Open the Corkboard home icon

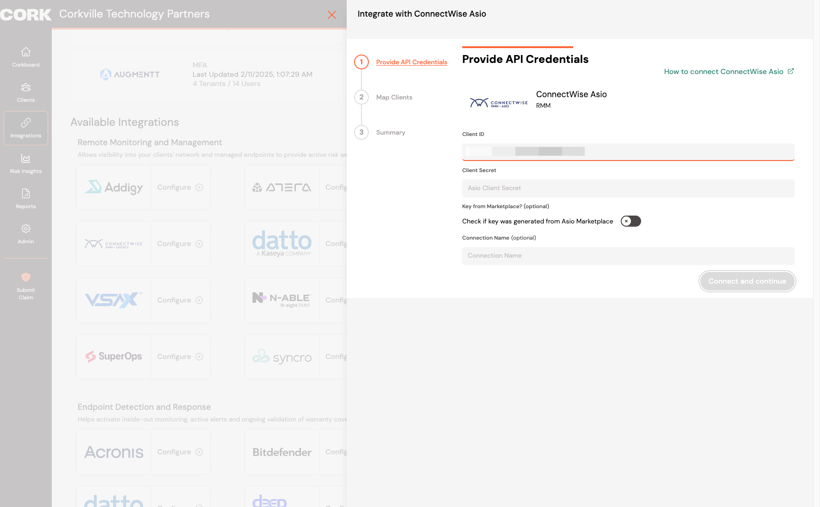tap(26, 52)
